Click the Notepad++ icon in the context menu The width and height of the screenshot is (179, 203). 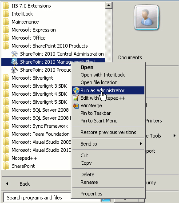(76, 98)
